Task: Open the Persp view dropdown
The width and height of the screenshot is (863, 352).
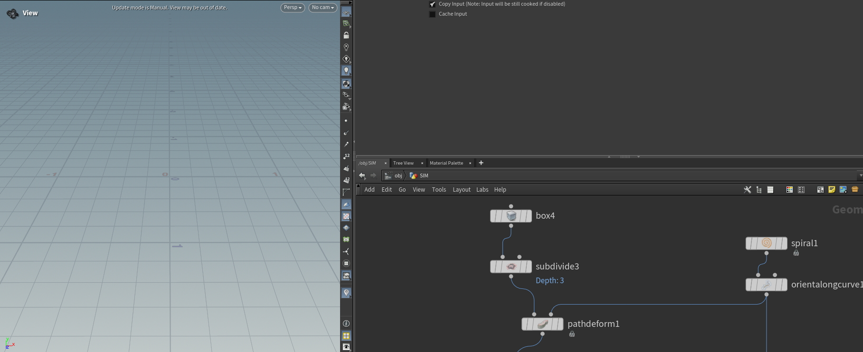Action: tap(293, 8)
